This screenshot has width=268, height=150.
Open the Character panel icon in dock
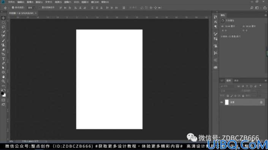coord(216,22)
